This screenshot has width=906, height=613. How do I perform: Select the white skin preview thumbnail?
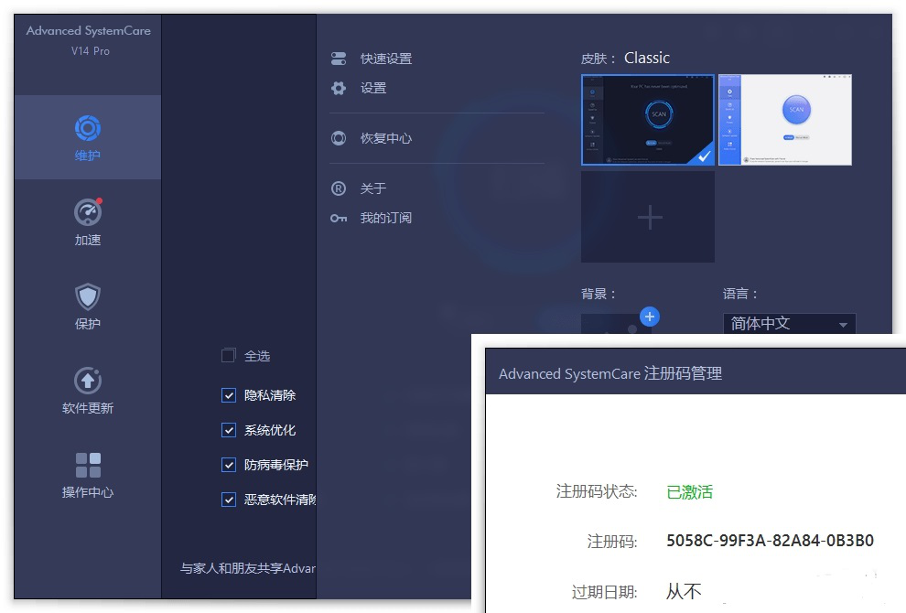(x=785, y=120)
